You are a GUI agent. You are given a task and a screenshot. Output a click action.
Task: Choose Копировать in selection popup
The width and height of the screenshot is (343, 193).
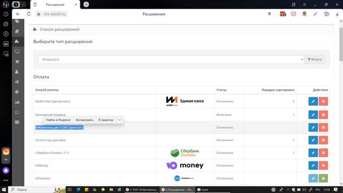[85, 120]
